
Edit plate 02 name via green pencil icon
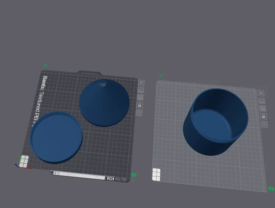[x=161, y=75]
